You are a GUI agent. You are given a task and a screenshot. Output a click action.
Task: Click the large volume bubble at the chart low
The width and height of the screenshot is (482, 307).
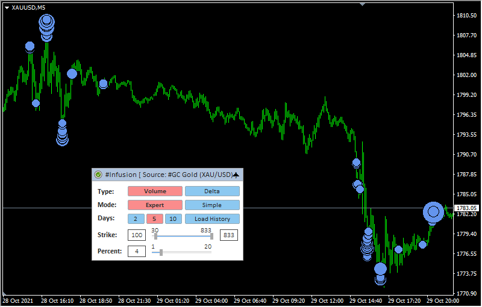coord(380,269)
